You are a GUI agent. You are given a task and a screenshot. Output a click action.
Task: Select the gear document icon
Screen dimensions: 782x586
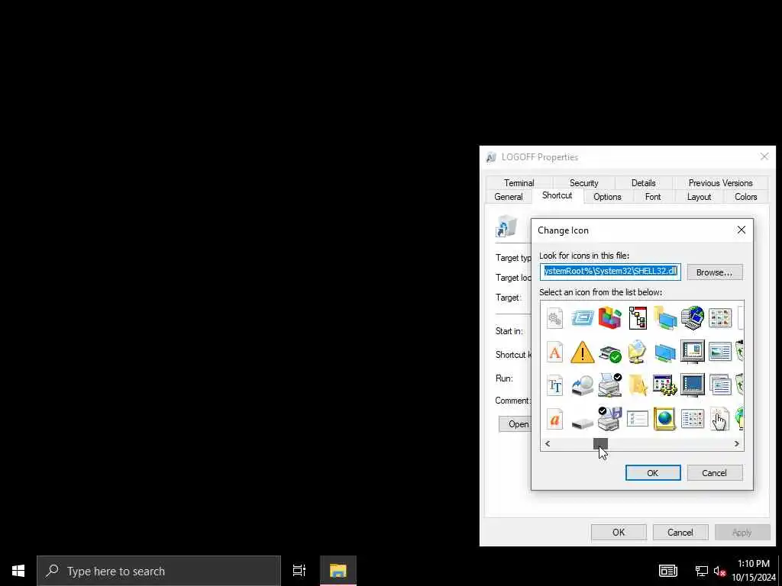(x=554, y=318)
